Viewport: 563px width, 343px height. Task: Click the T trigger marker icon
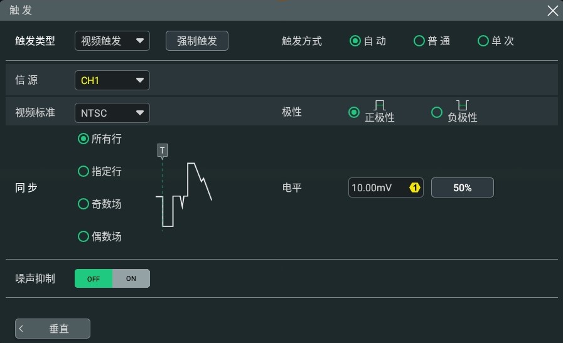click(x=163, y=150)
